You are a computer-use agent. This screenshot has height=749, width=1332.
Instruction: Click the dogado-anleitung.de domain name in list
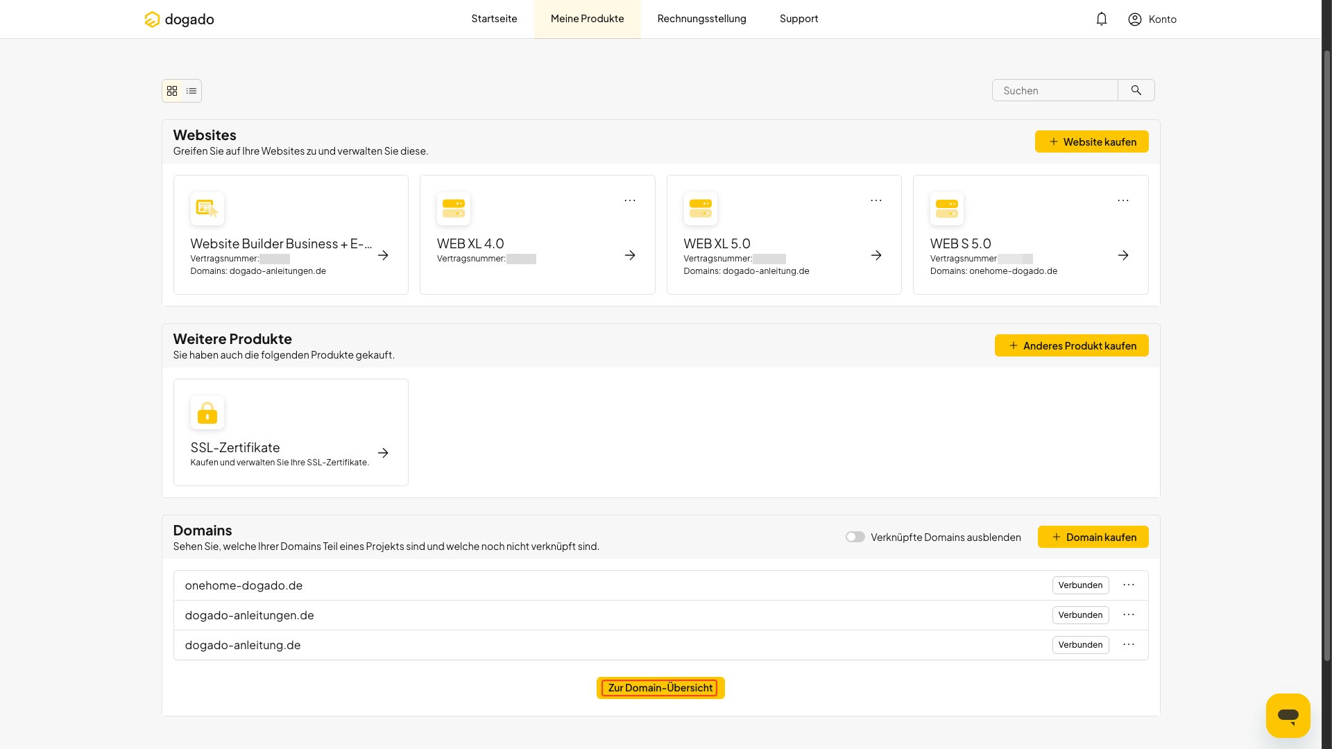click(x=243, y=645)
